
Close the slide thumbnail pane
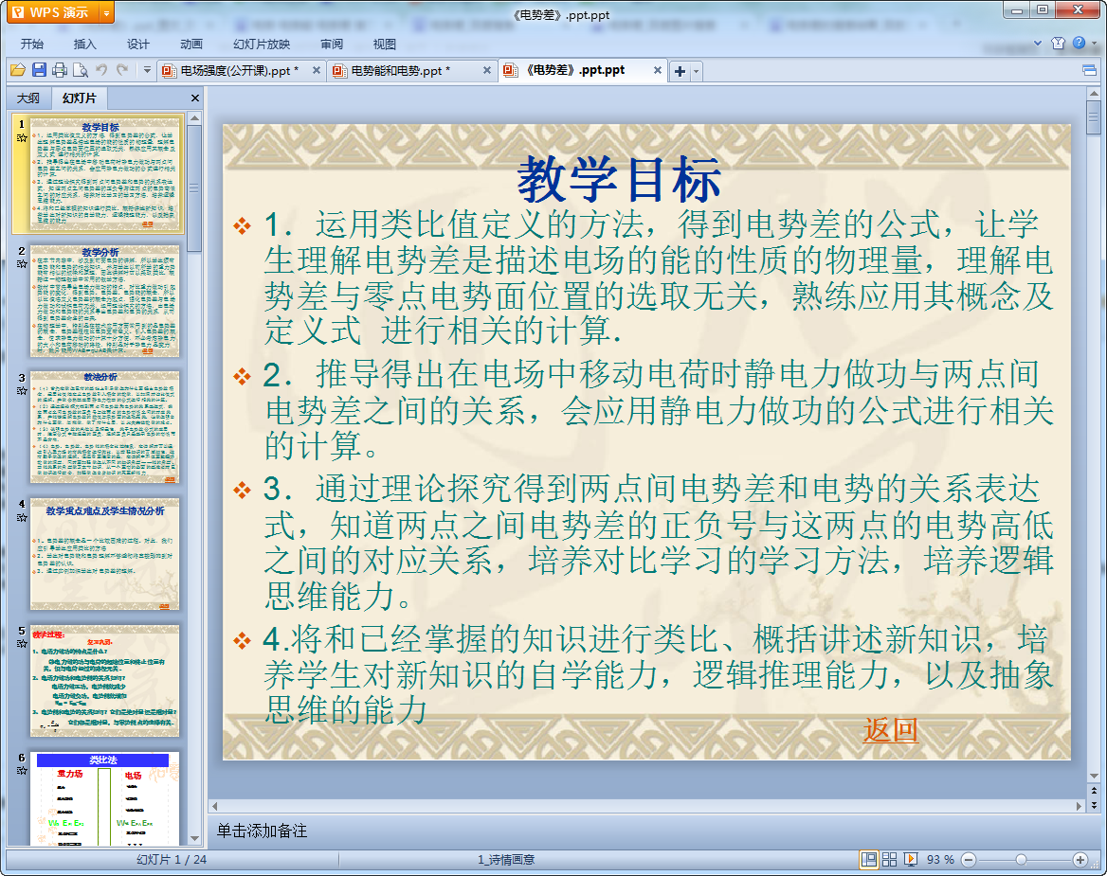click(195, 98)
